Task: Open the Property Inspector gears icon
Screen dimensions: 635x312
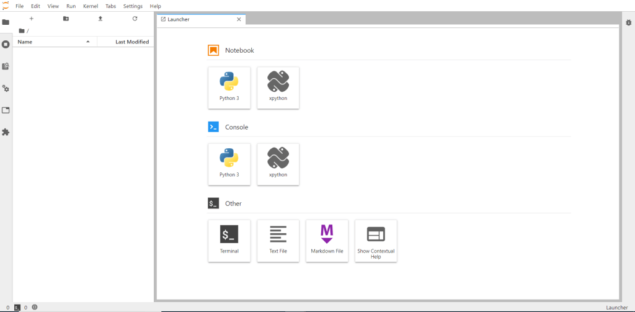Action: coord(6,89)
